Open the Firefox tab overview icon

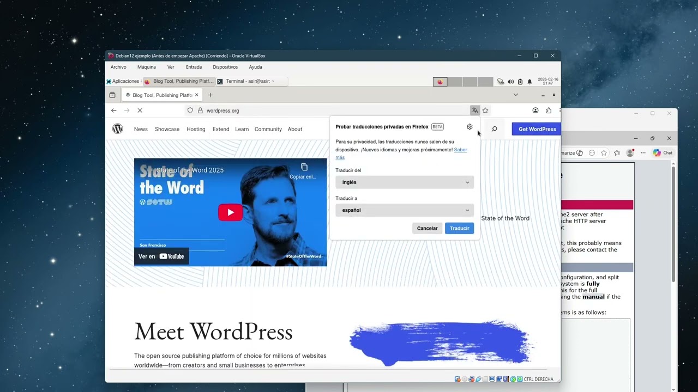(112, 95)
